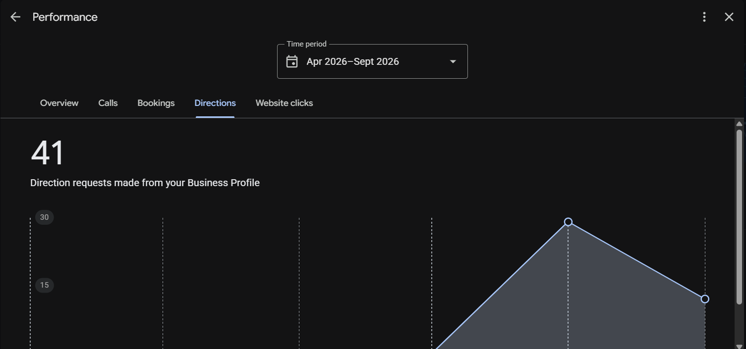Image resolution: width=746 pixels, height=349 pixels.
Task: Click the 41 direction requests total
Action: [48, 153]
